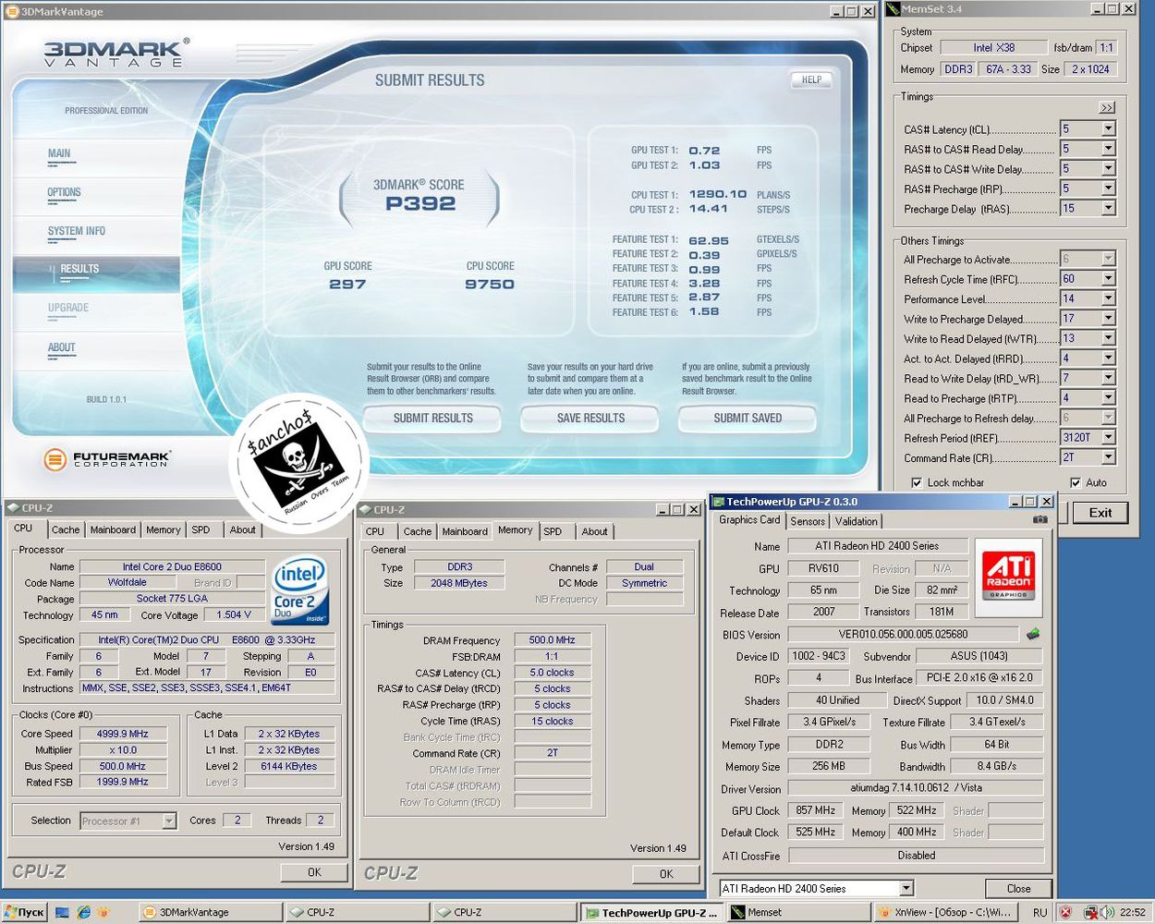Open the Write to Precharge Delayed dropdown

coord(1108,318)
